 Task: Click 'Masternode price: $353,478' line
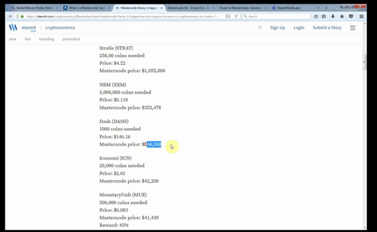tap(130, 108)
